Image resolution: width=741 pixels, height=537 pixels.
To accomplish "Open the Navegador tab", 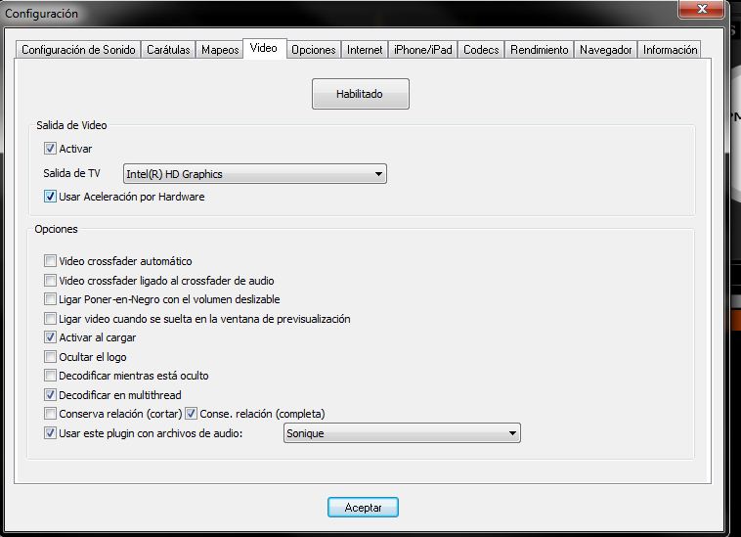I will click(606, 50).
